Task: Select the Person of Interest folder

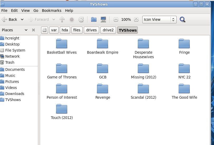Action: [62, 92]
